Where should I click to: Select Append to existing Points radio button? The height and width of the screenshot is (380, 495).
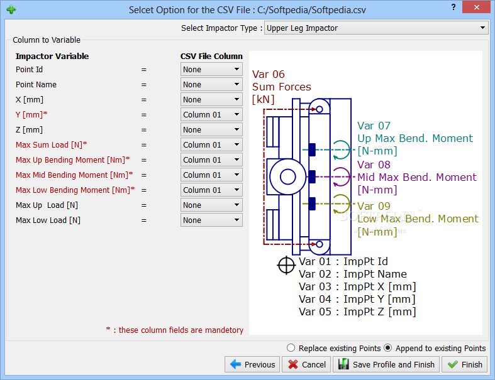[x=387, y=347]
